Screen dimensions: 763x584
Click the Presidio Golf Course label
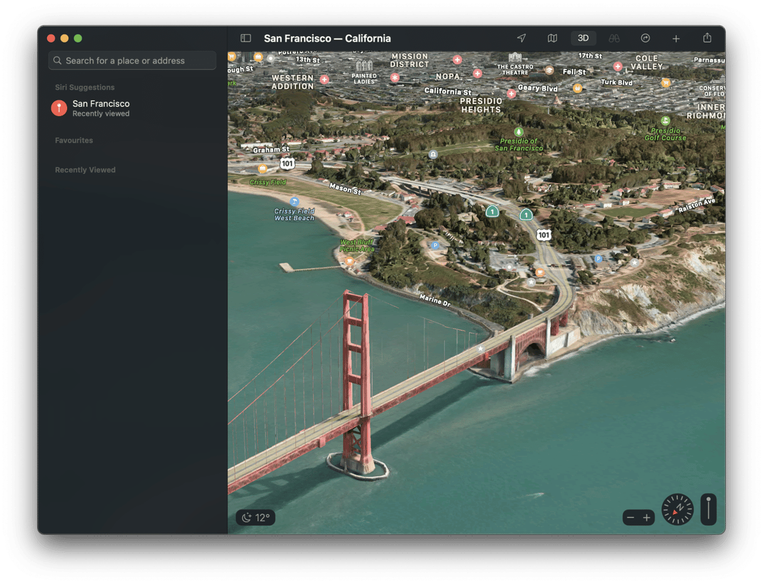pos(665,134)
